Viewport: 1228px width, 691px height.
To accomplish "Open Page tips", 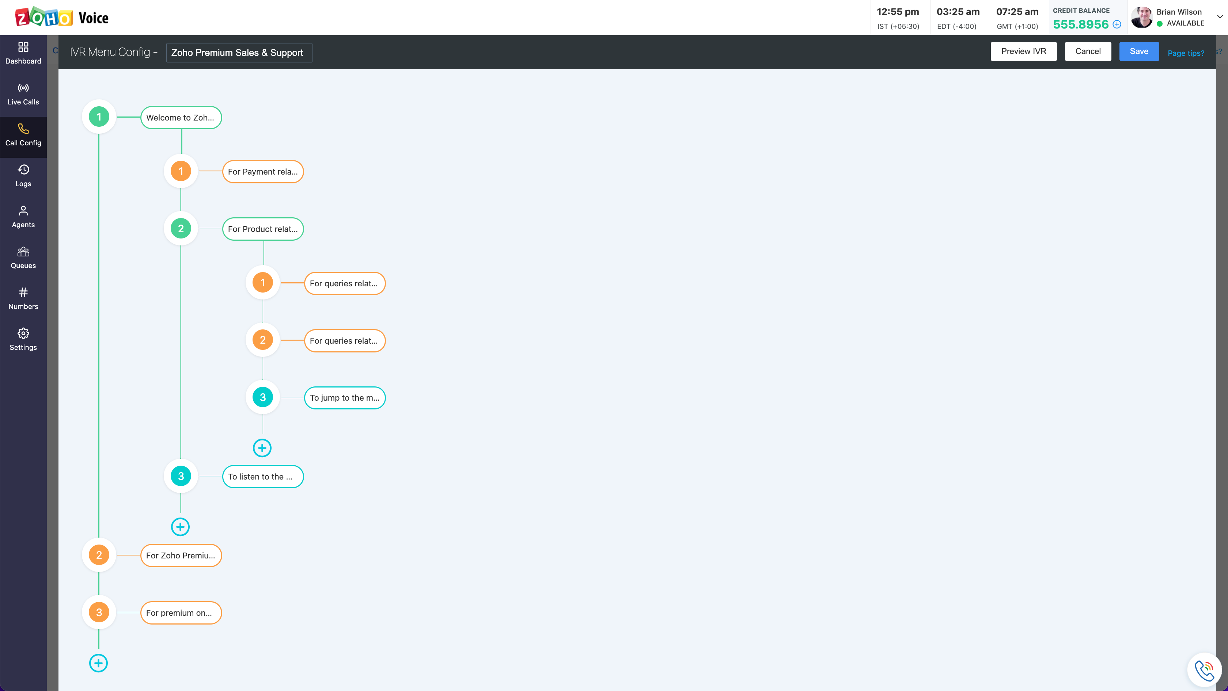I will 1187,53.
